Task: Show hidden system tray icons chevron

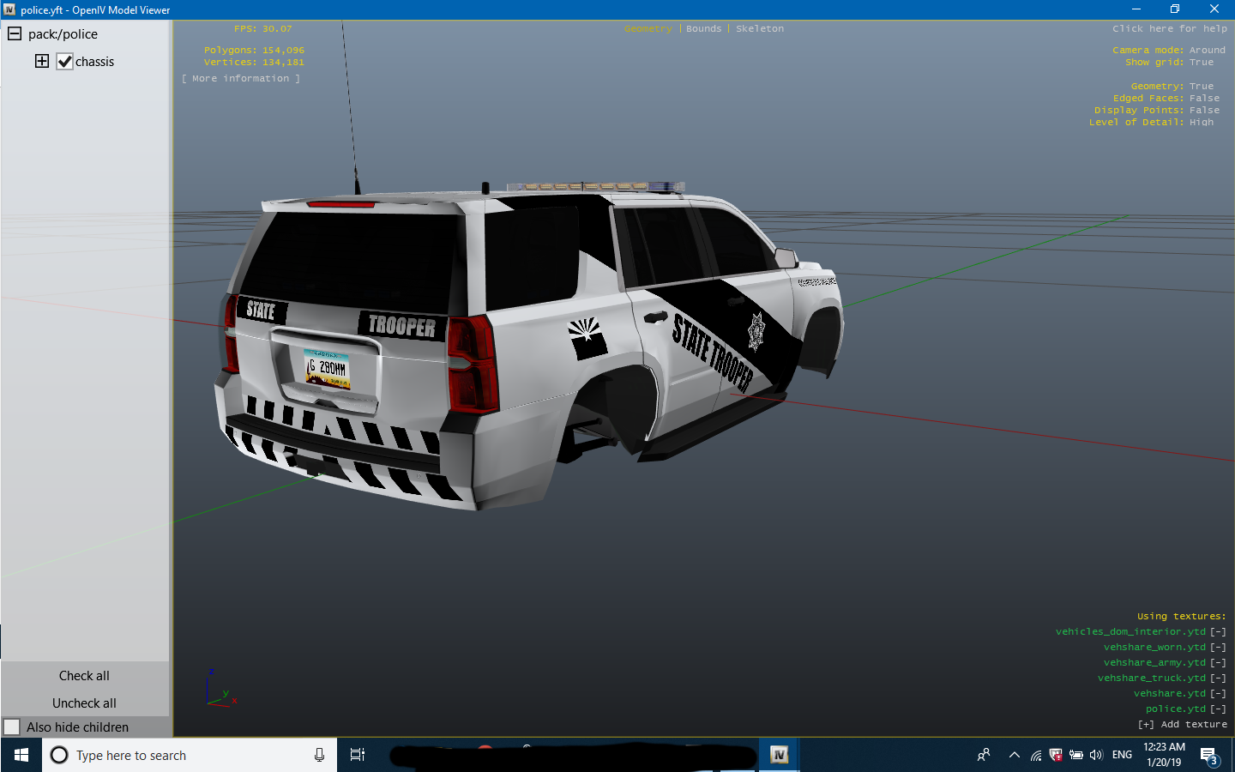Action: (1014, 756)
